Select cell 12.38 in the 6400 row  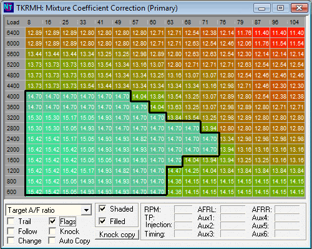209,33
